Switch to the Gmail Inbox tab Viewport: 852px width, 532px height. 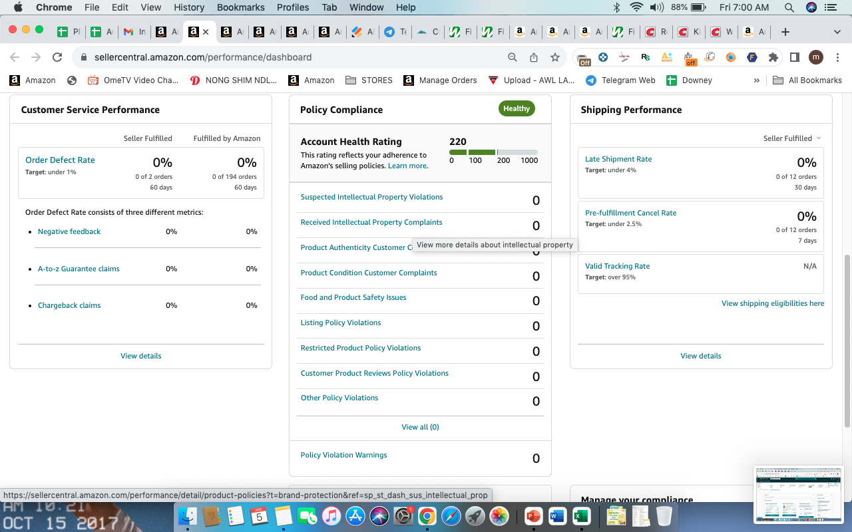[x=134, y=32]
